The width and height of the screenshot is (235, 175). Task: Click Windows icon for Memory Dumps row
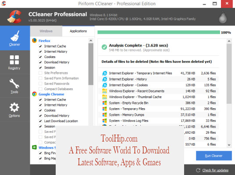pyautogui.click(x=104, y=115)
